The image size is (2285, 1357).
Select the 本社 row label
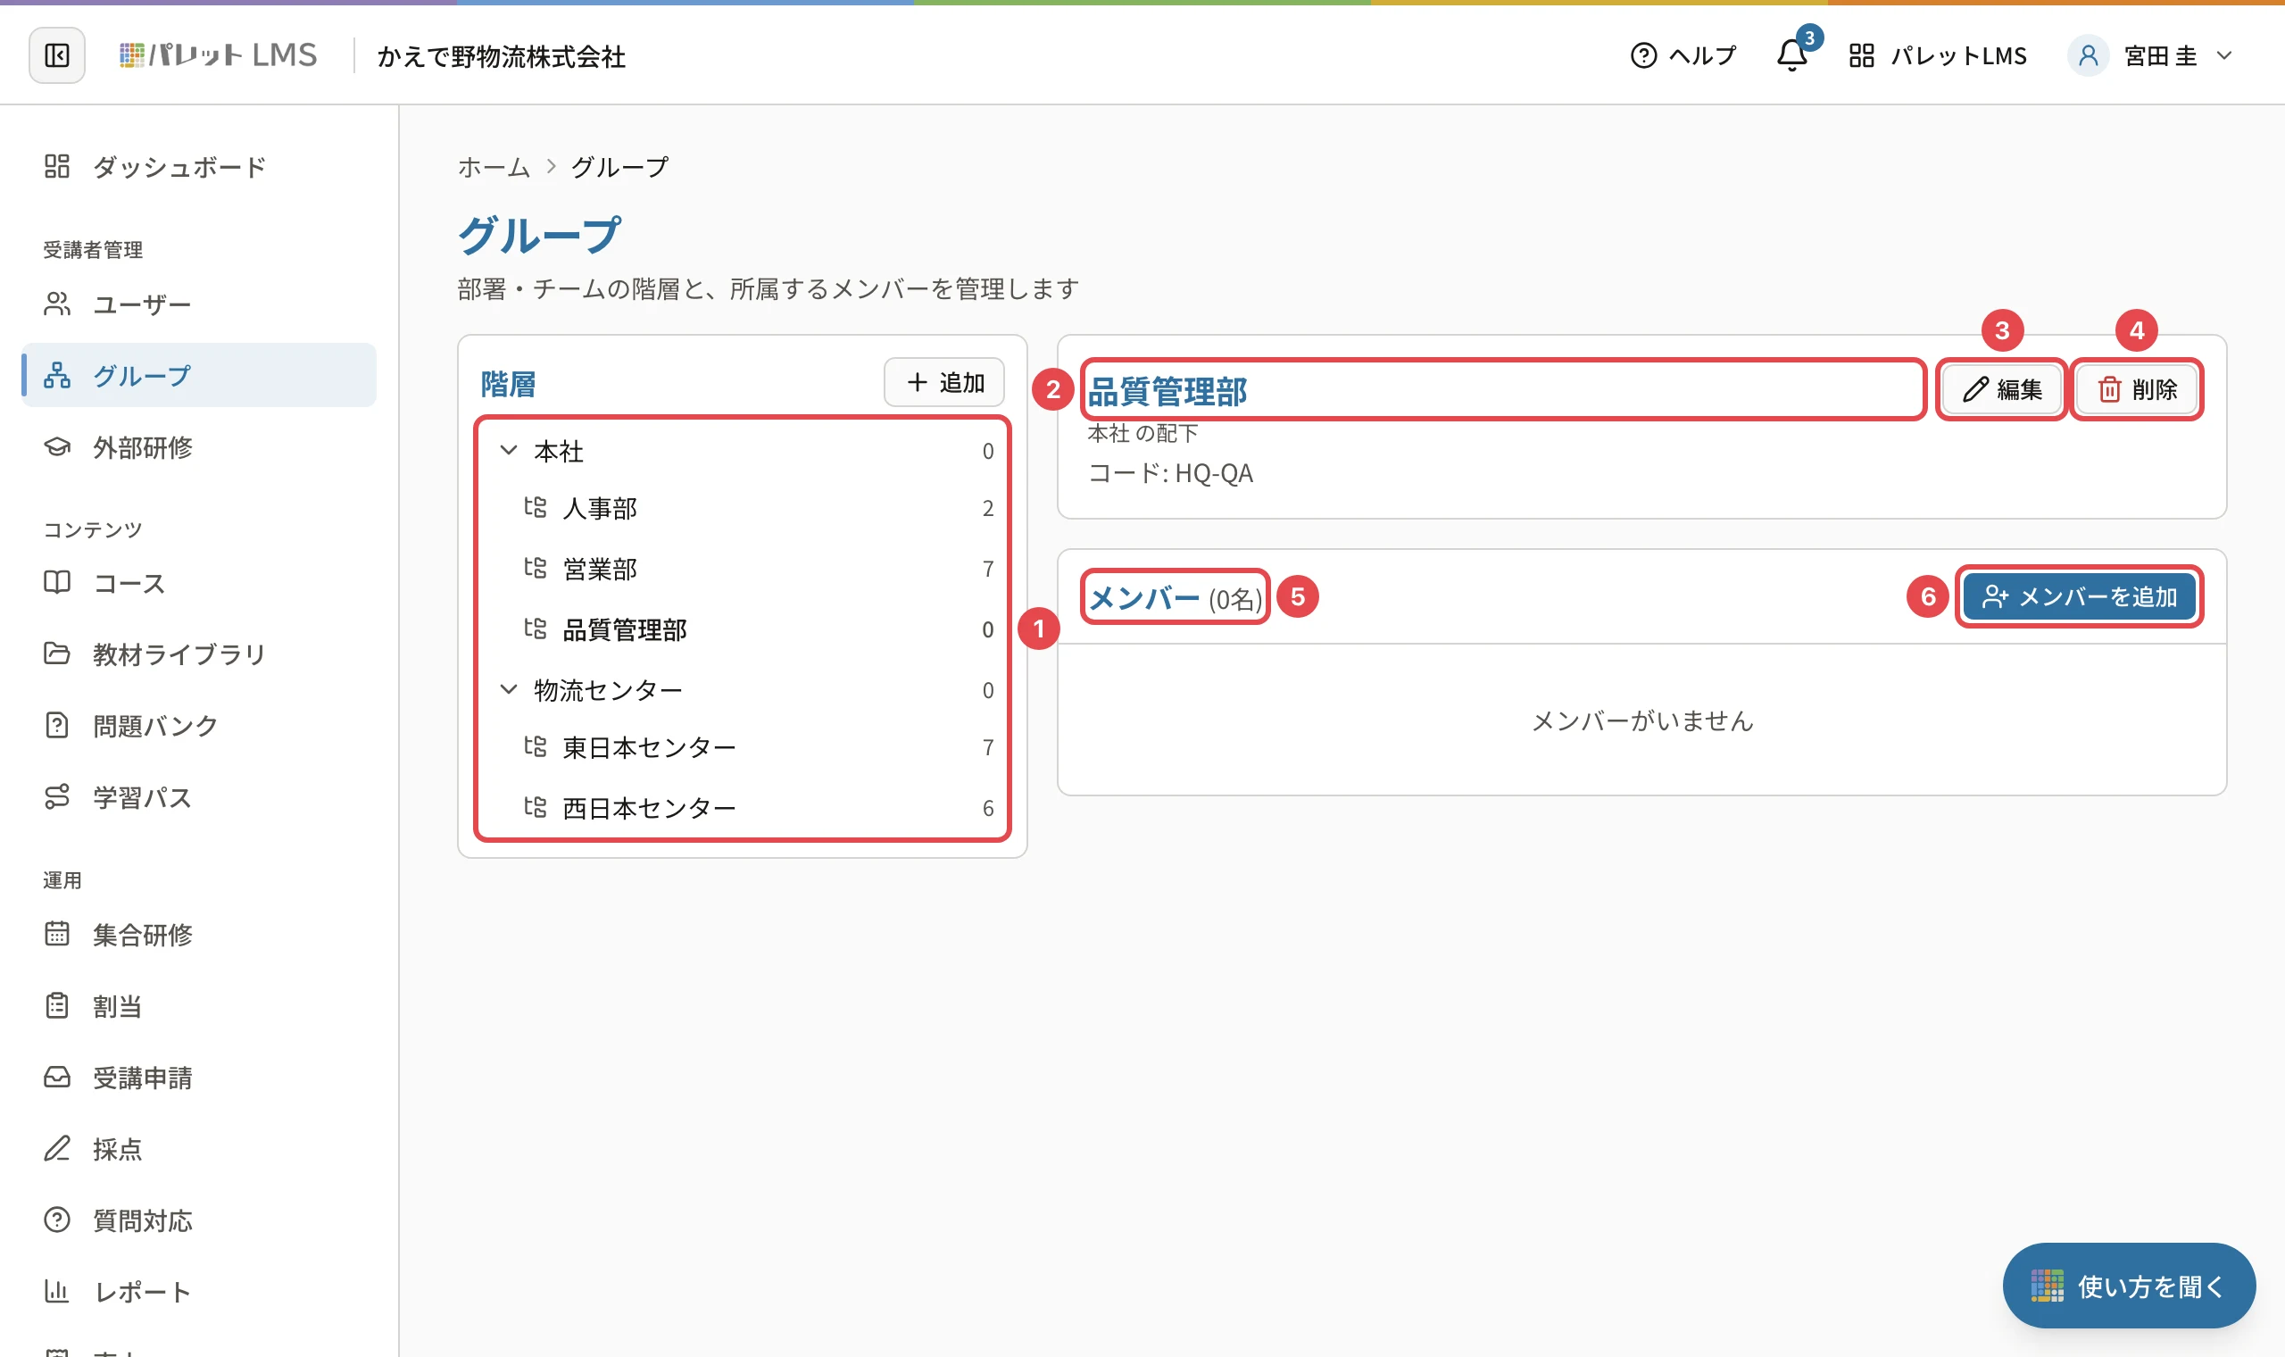click(559, 451)
